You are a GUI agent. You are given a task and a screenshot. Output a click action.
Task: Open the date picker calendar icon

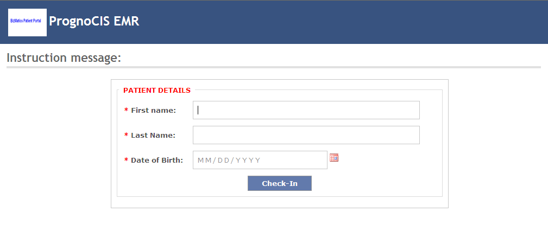[x=334, y=157]
